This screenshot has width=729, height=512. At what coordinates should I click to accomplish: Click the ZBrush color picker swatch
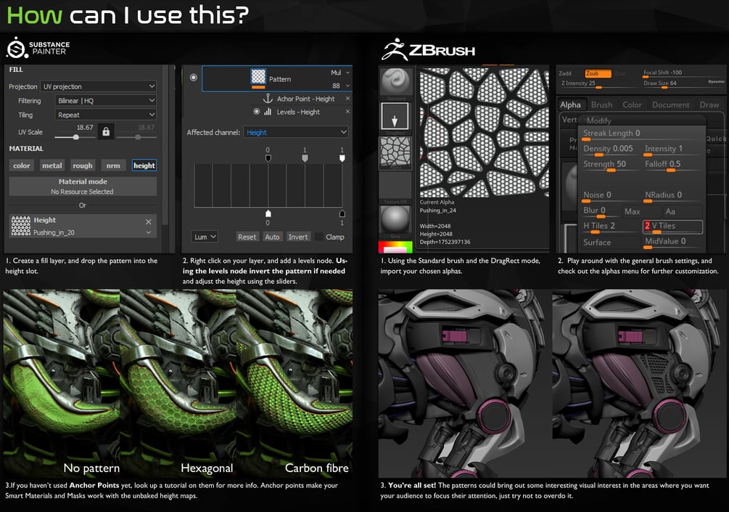tap(395, 247)
